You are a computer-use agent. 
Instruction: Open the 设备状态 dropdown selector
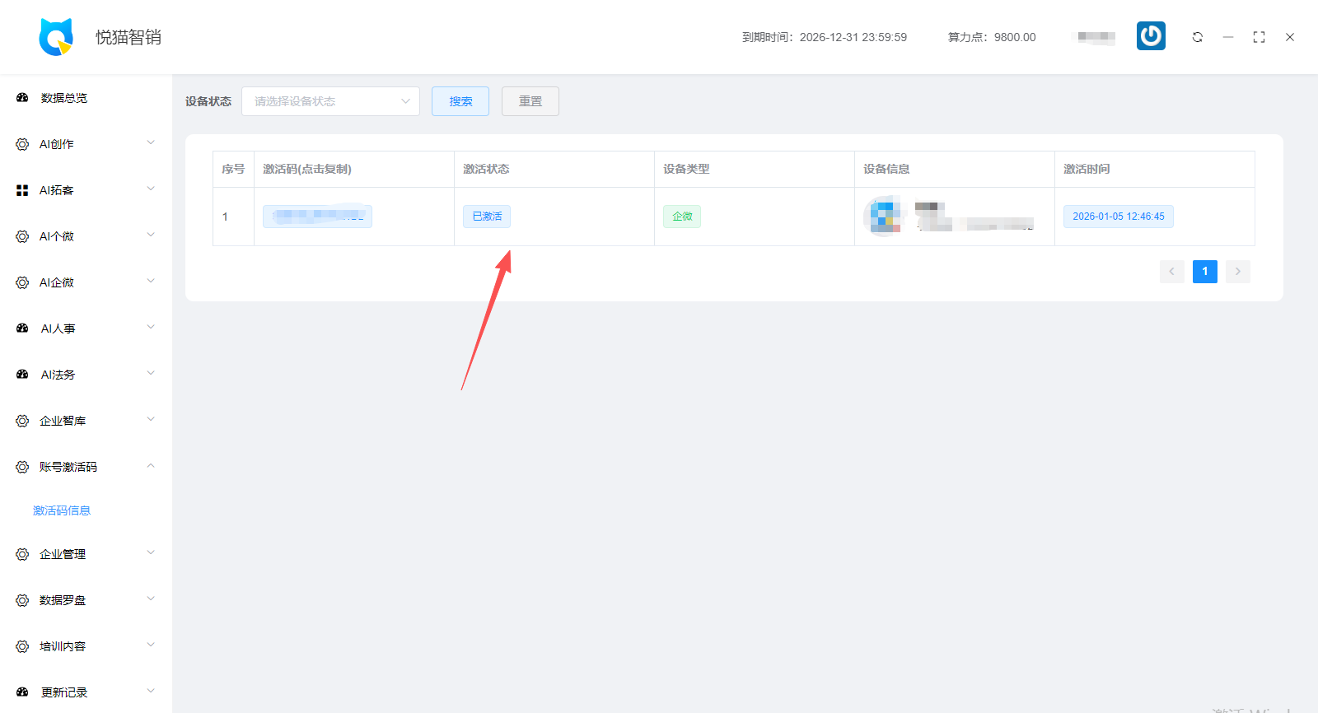pos(330,101)
